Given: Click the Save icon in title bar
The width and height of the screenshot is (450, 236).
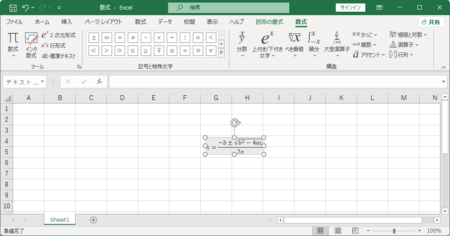Looking at the screenshot, I should pyautogui.click(x=13, y=8).
